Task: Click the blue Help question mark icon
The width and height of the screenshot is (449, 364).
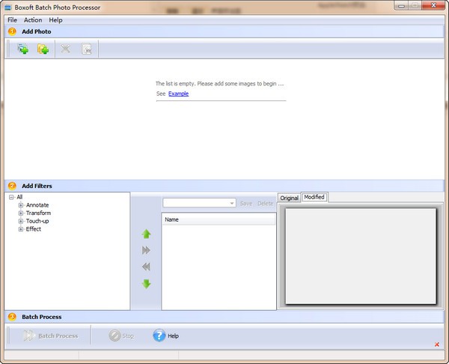Action: [x=159, y=336]
